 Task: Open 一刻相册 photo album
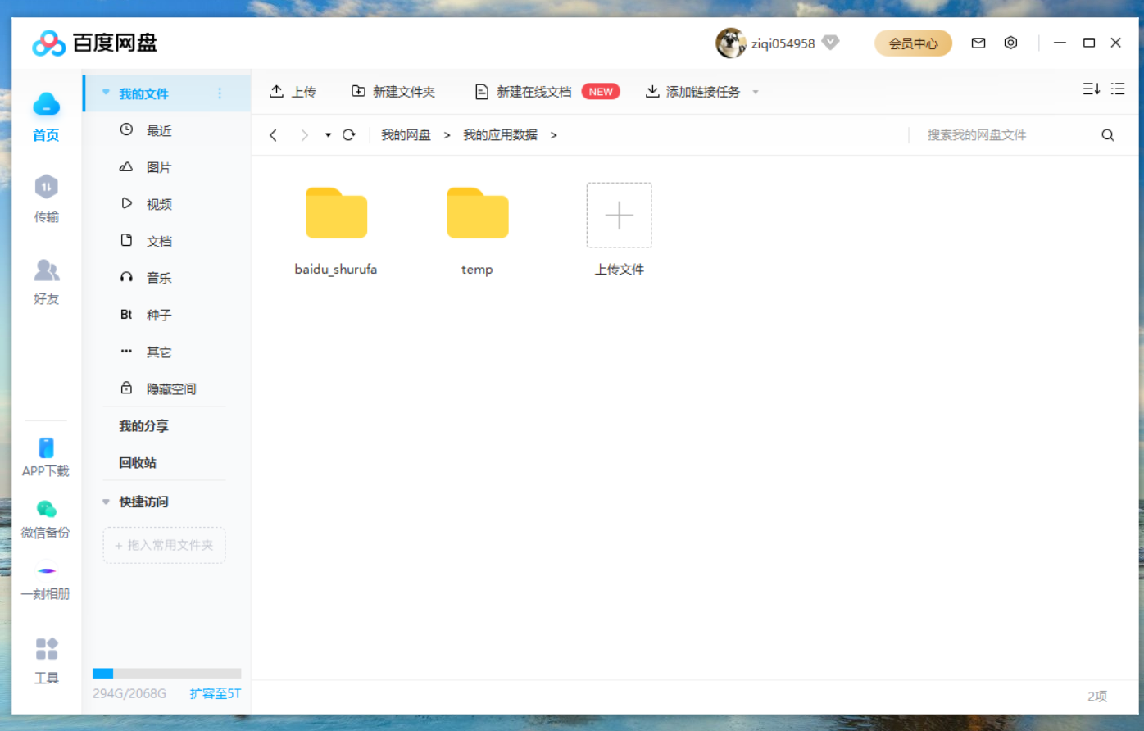point(46,580)
